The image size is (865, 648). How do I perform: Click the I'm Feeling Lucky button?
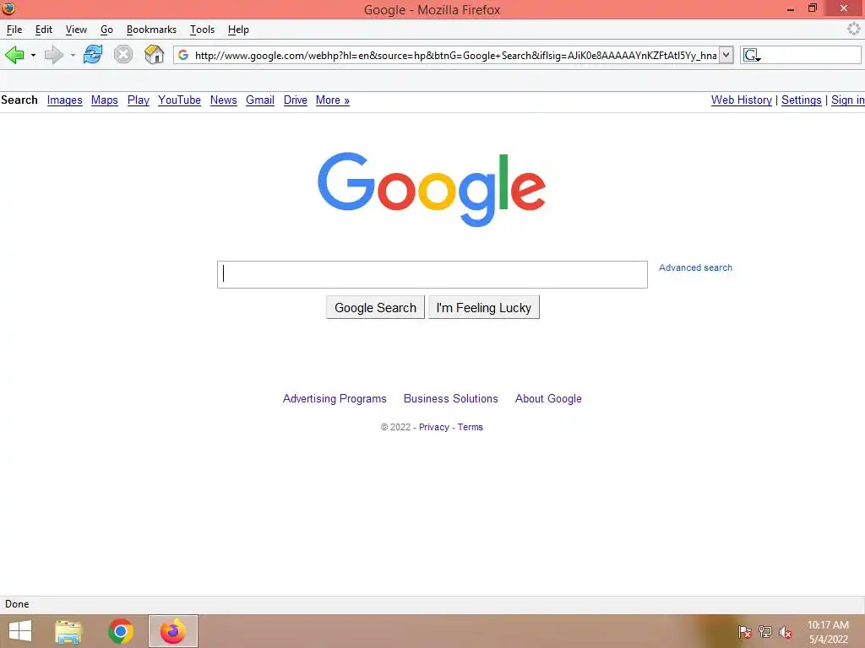pos(484,307)
